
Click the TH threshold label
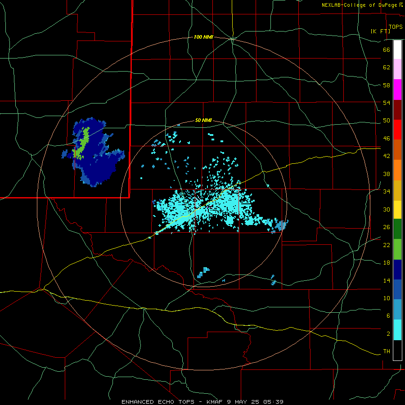(387, 351)
